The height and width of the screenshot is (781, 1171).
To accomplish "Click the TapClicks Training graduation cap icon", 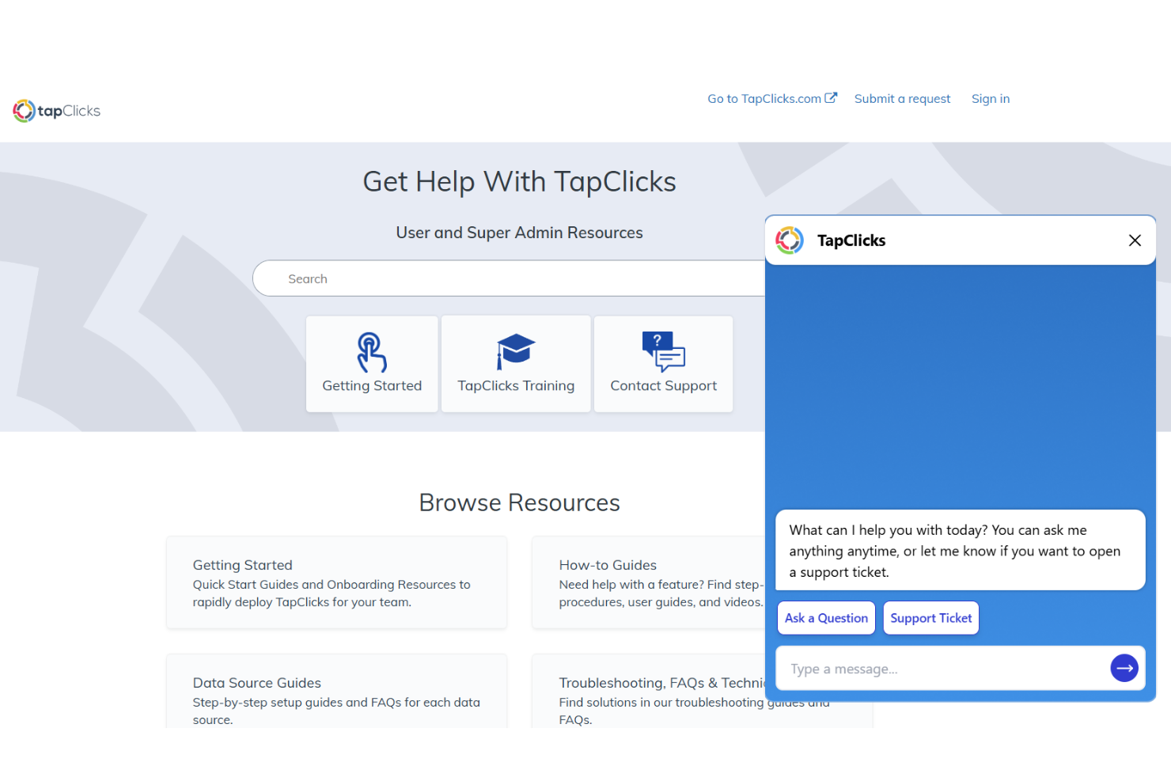I will 516,351.
